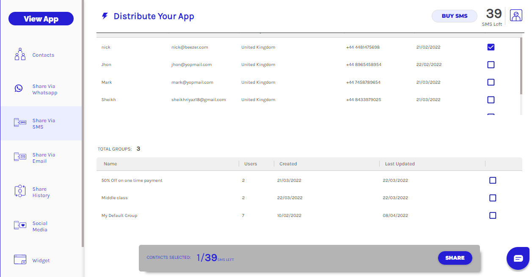Check the Middle class group checkbox
Screen dimensions: 532x277
493,198
